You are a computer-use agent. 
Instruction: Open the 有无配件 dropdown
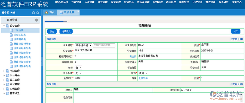point(78,73)
